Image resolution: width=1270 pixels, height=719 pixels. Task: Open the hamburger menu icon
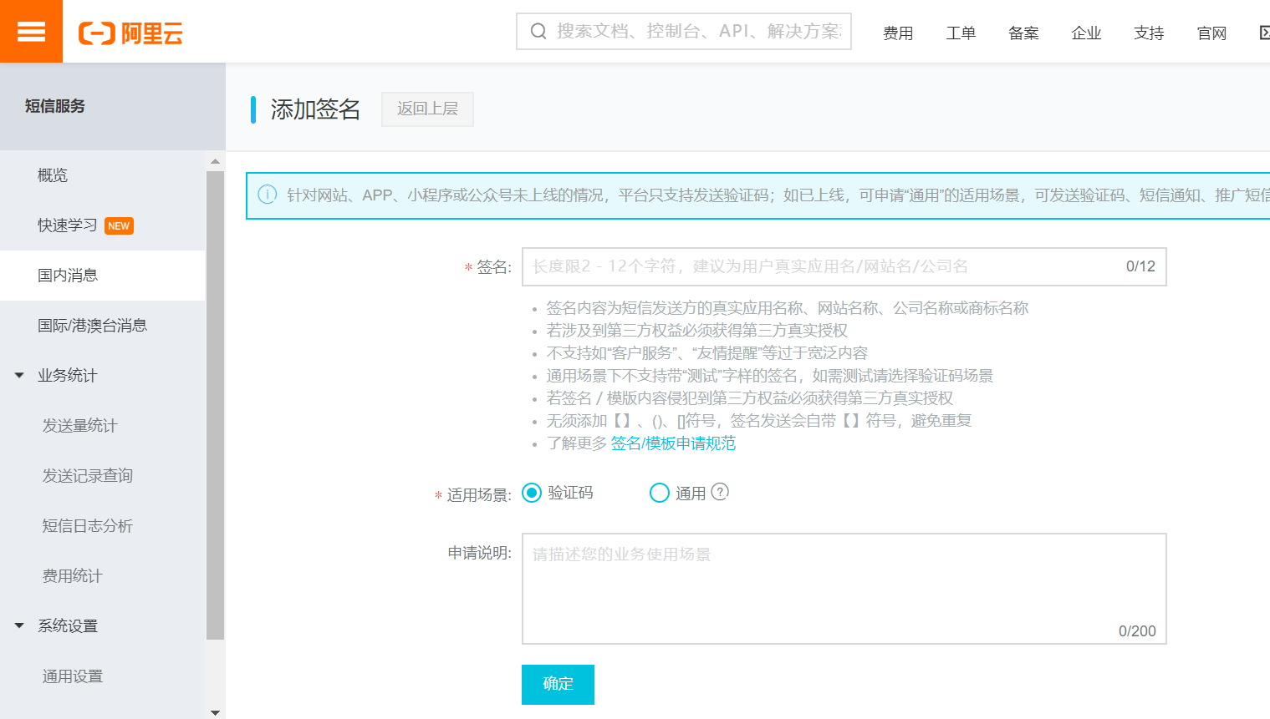[x=31, y=32]
